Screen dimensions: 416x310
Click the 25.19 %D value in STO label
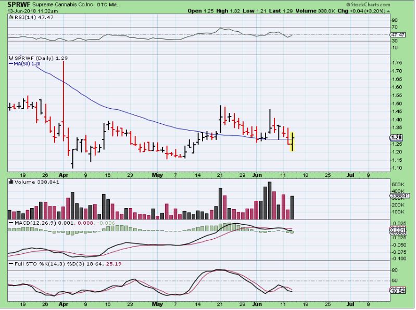coord(114,264)
